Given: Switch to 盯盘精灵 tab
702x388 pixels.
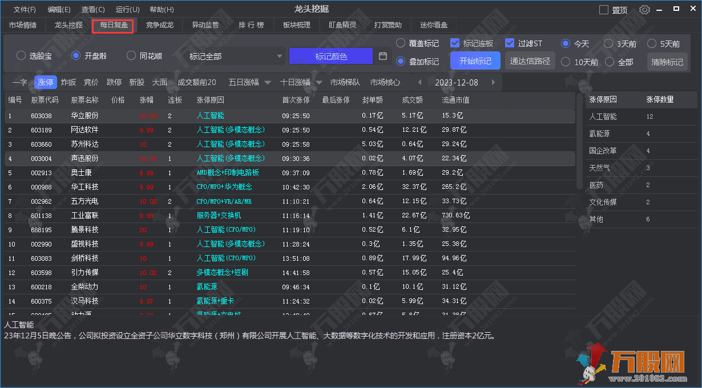Looking at the screenshot, I should click(342, 25).
